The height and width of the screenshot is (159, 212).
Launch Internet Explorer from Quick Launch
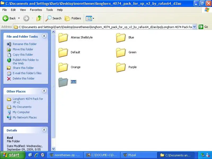(x=37, y=155)
